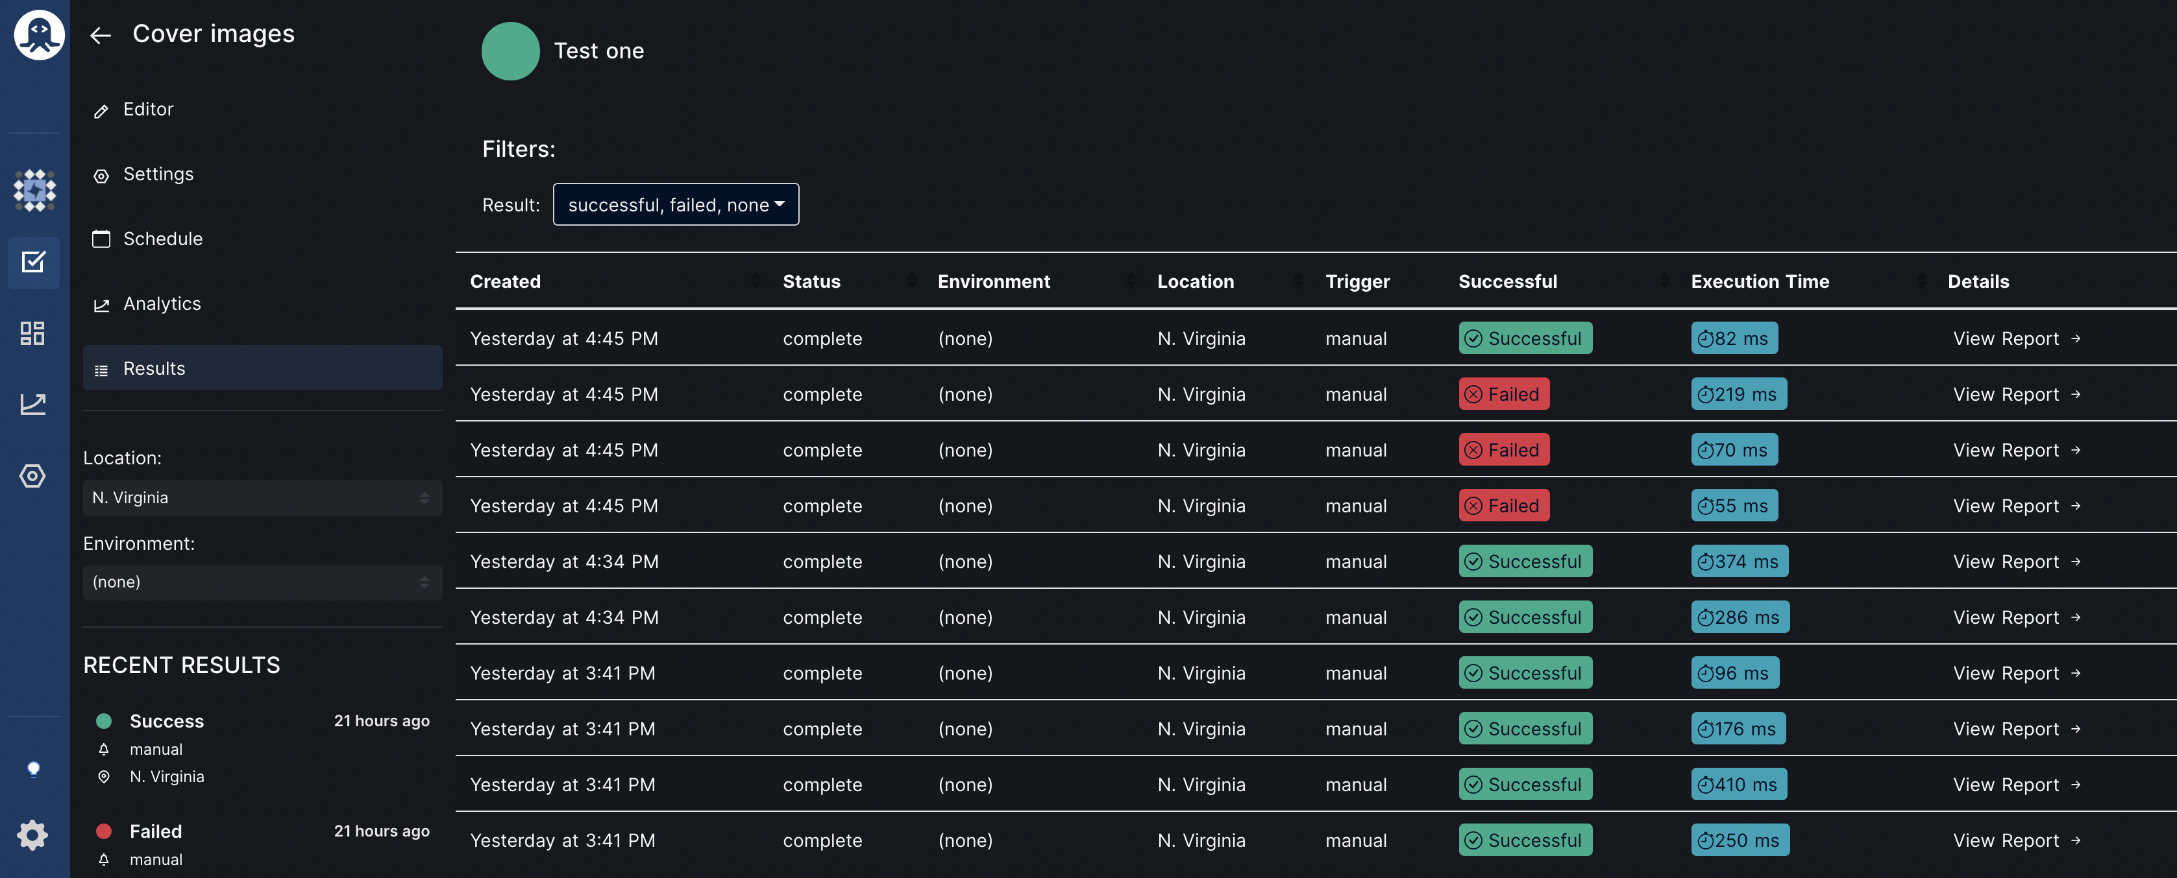Click the dashboard grid icon in sidebar
Viewport: 2177px width, 878px height.
[33, 333]
